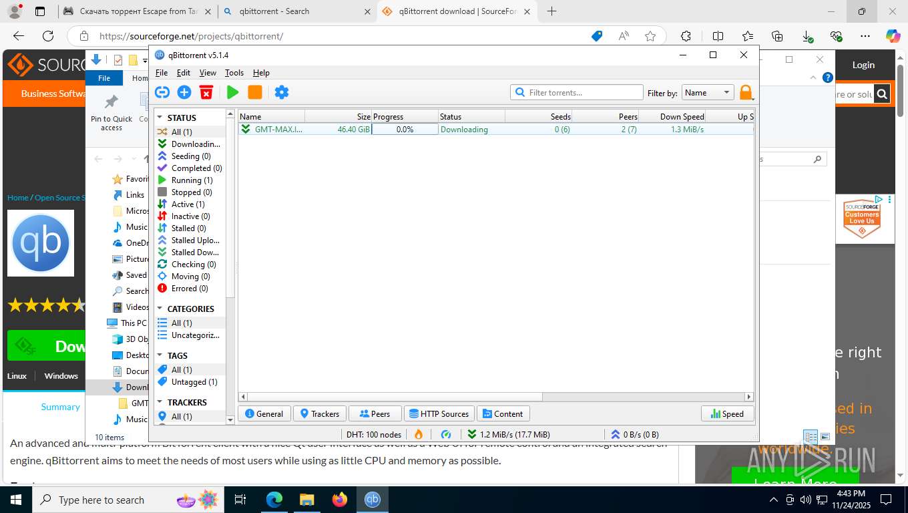This screenshot has width=908, height=513.
Task: Sort by the Size column header
Action: click(338, 116)
